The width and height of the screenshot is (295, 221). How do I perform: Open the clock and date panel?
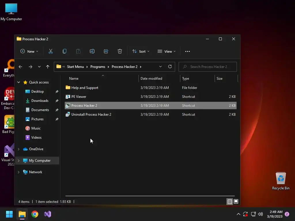275,214
